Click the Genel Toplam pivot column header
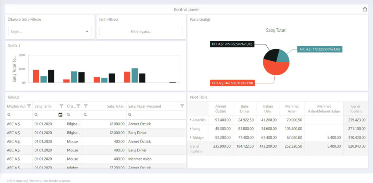 coord(355,109)
